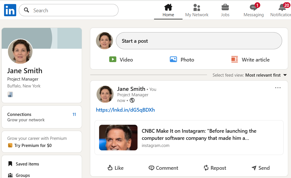The image size is (291, 178).
Task: Click the LinkedIn logo icon
Action: [10, 10]
